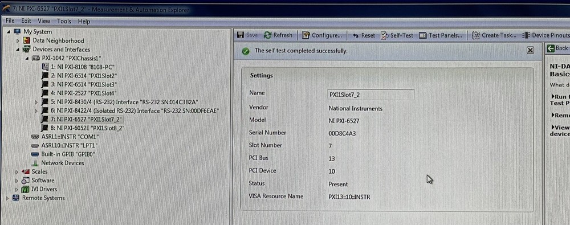Expand the Remote Systems node
The width and height of the screenshot is (570, 225).
click(x=7, y=198)
